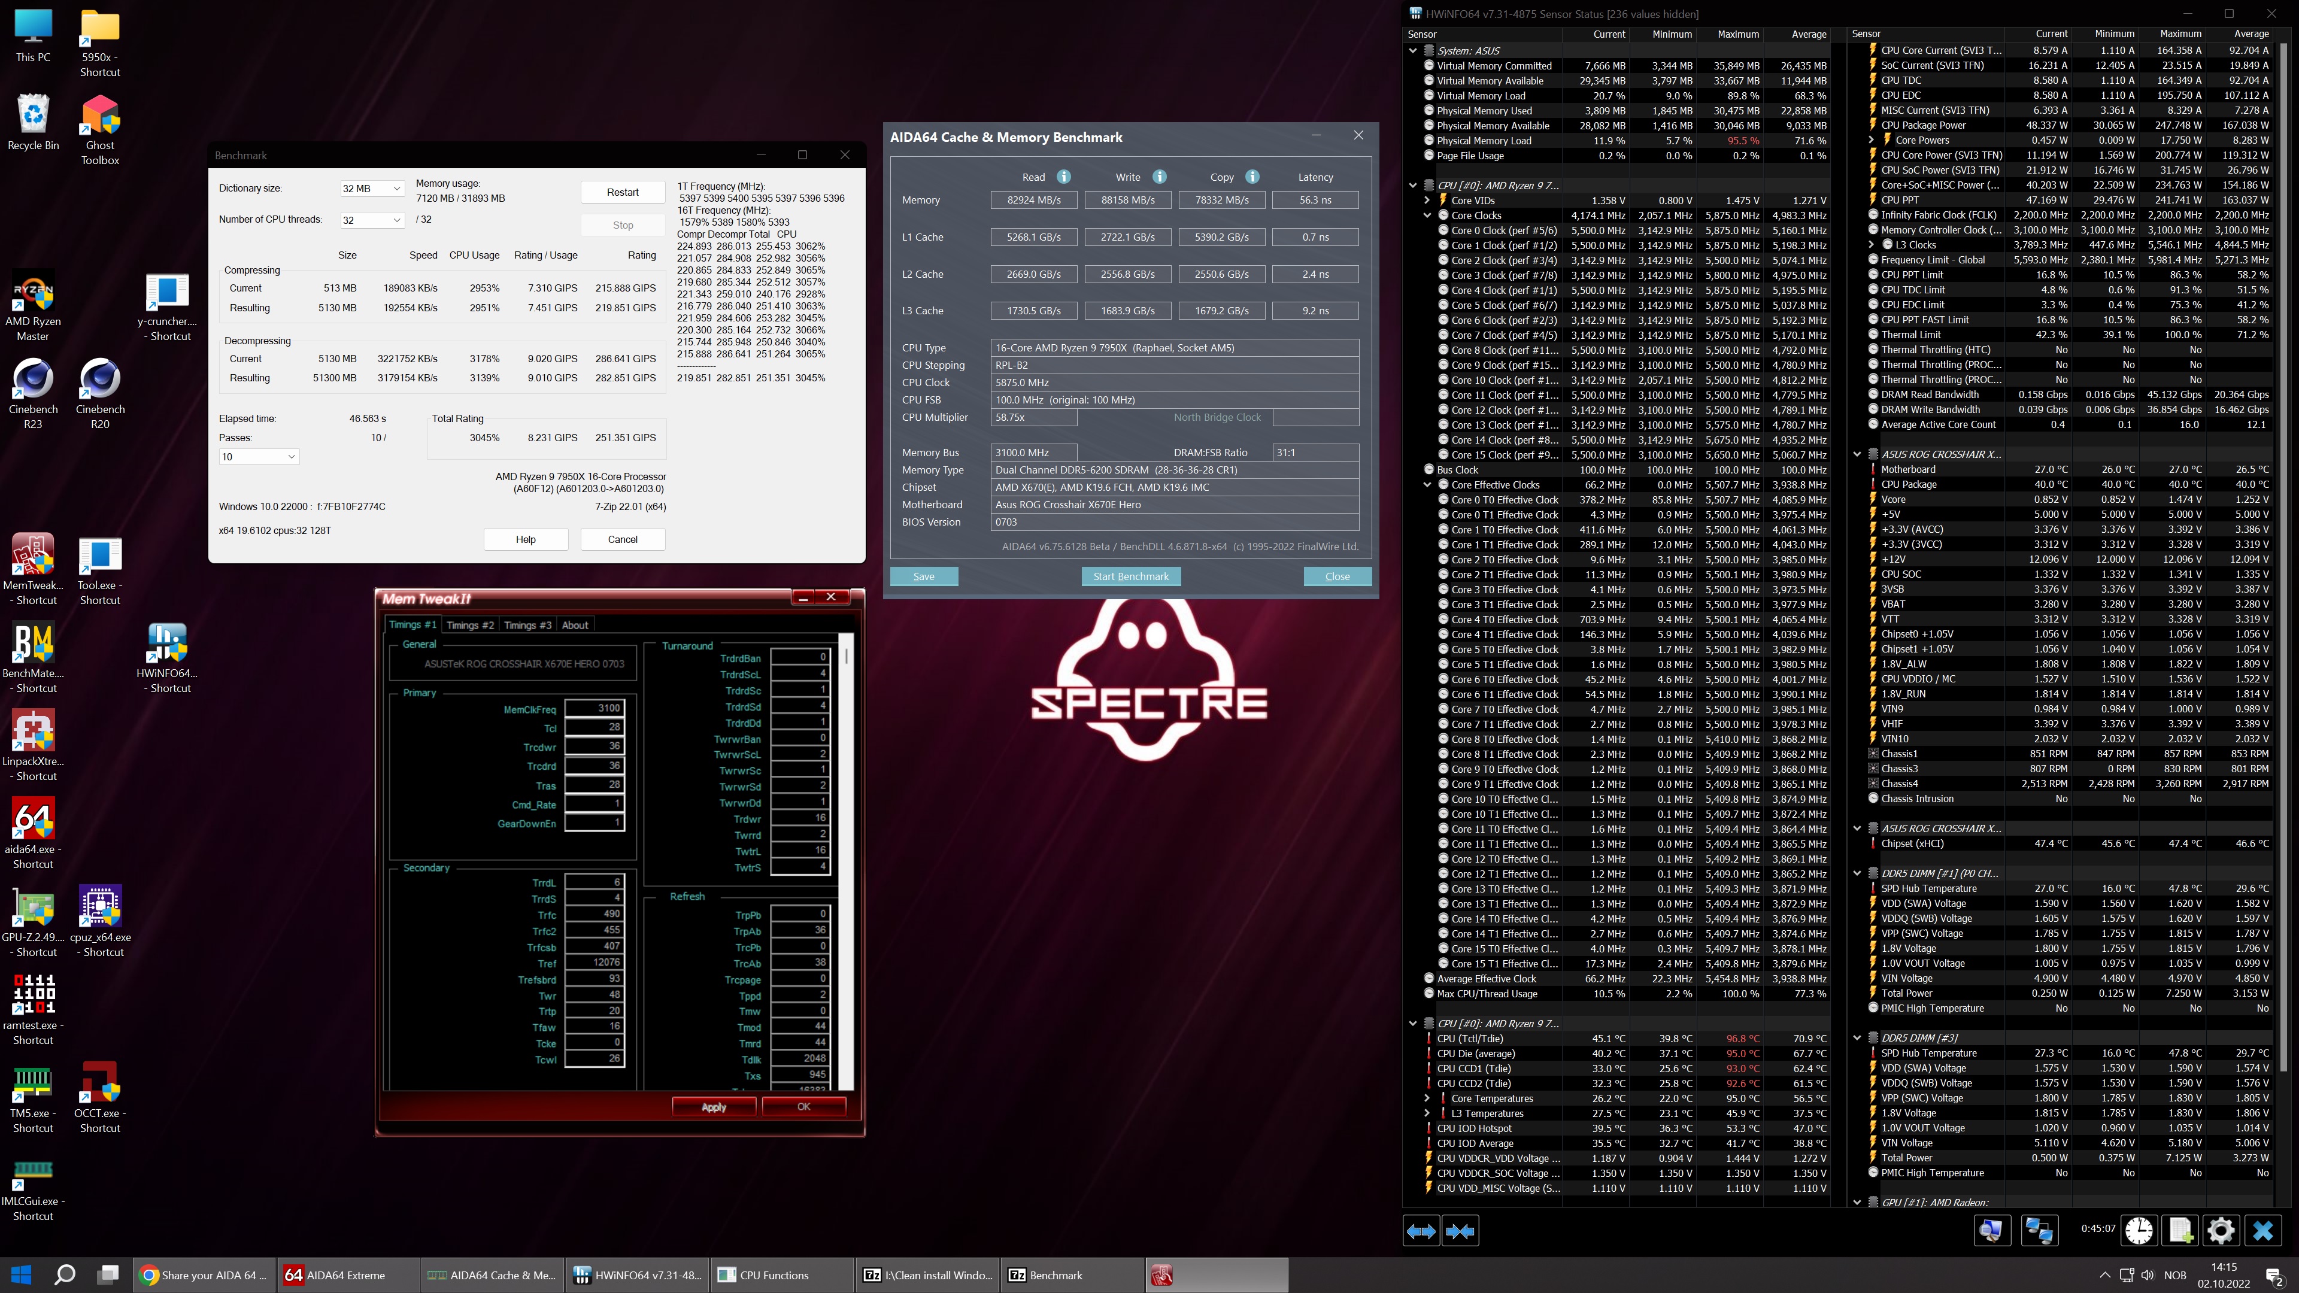Viewport: 2299px width, 1293px height.
Task: Expand the L3 Clocks sensor row
Action: point(1870,244)
